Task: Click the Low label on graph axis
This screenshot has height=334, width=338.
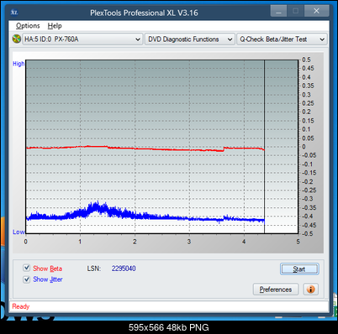Action: (x=18, y=232)
